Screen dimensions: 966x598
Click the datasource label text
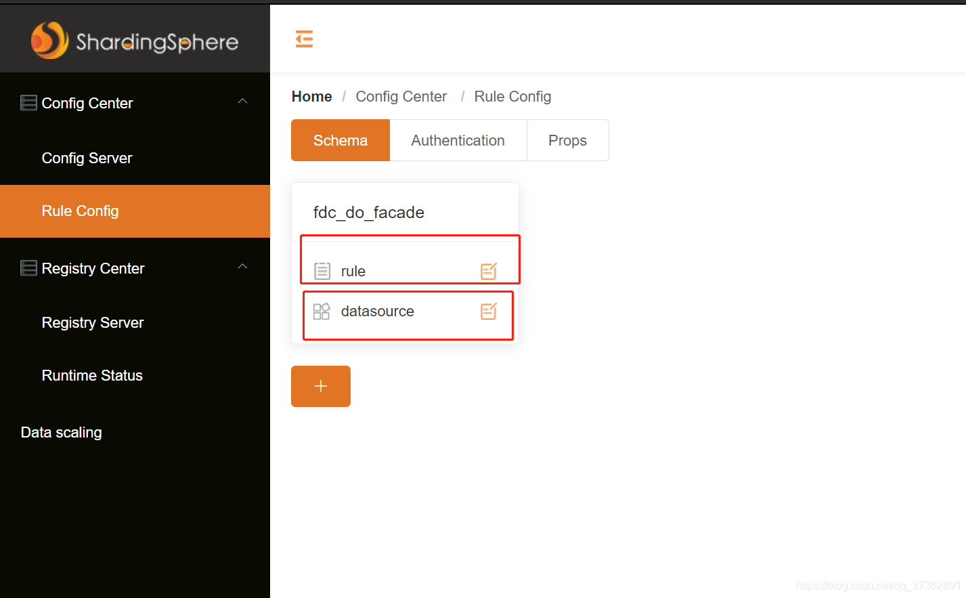[378, 311]
